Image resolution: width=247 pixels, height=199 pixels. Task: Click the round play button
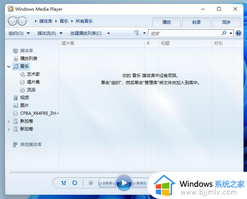[x=124, y=183]
